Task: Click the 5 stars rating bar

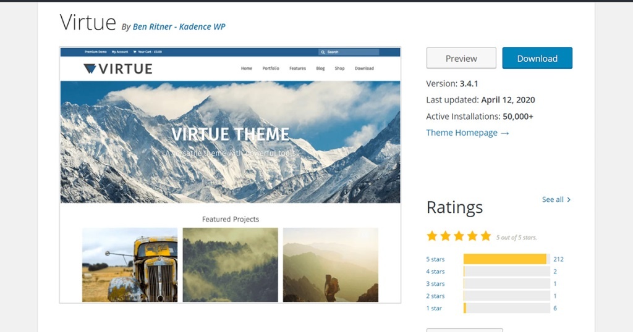Action: [506, 259]
